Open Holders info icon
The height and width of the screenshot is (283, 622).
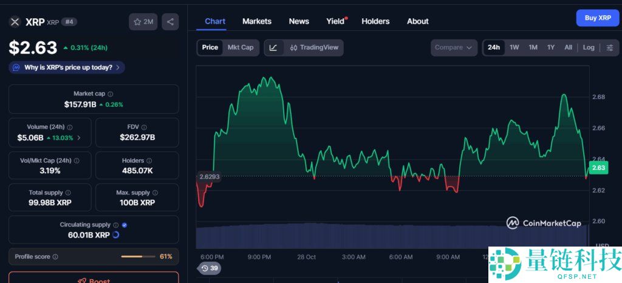tap(149, 161)
